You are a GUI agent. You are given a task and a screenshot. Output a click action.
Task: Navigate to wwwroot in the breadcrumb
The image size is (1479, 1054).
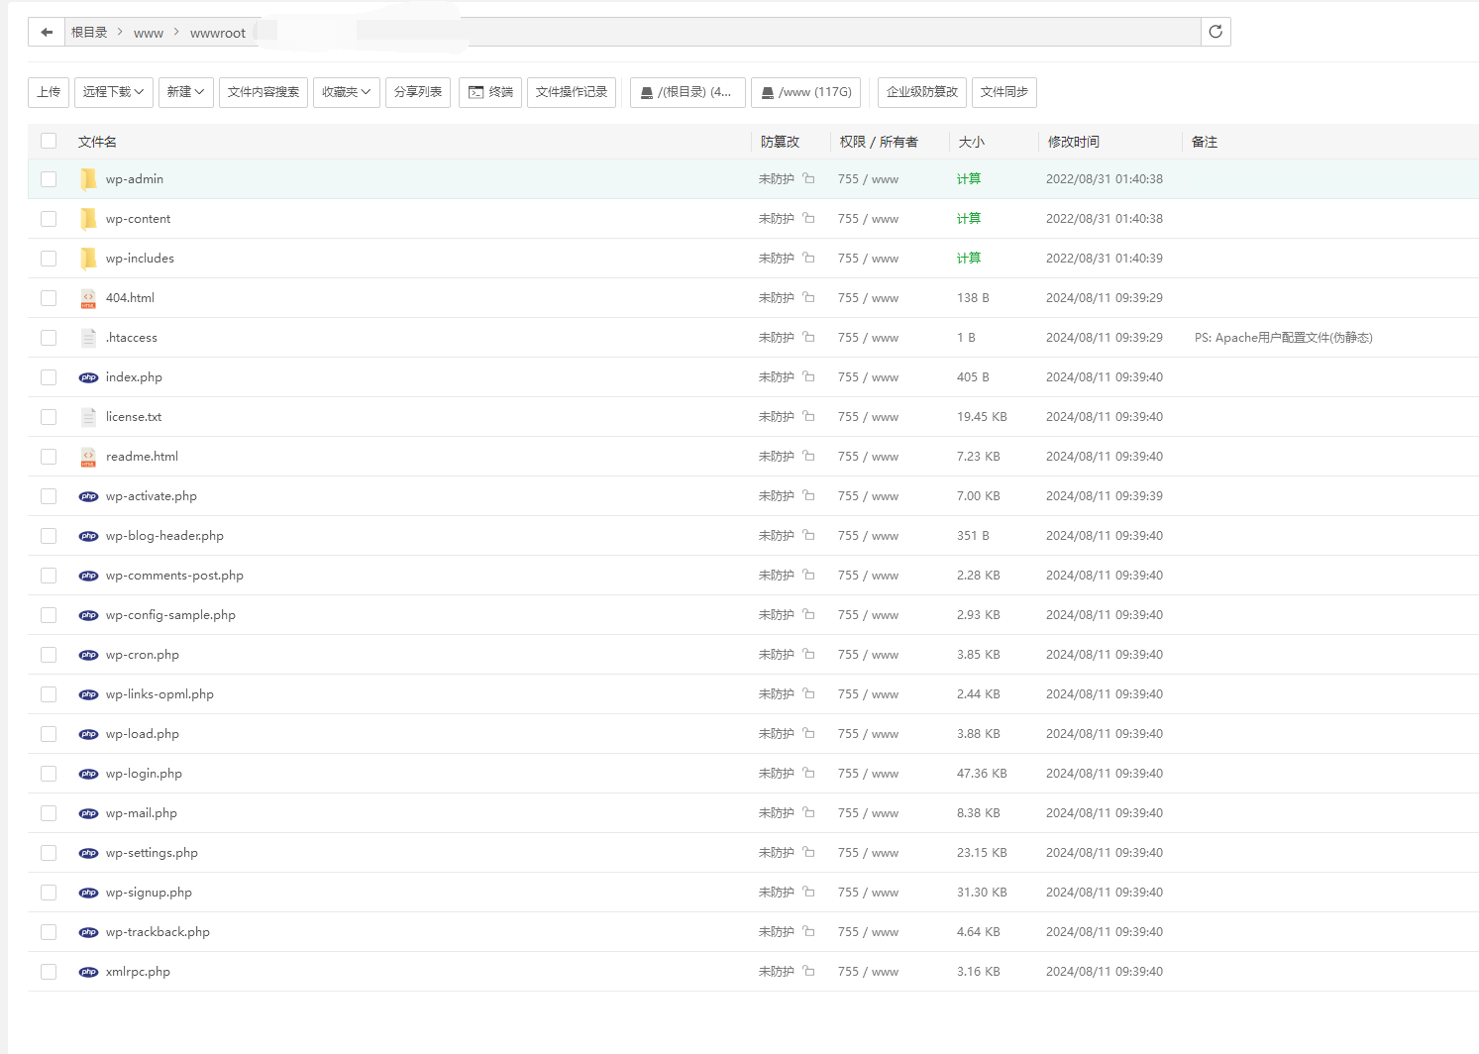(x=218, y=33)
